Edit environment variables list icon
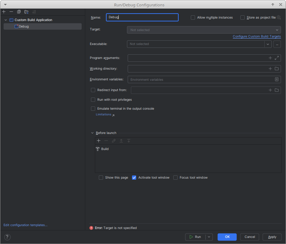 277,79
